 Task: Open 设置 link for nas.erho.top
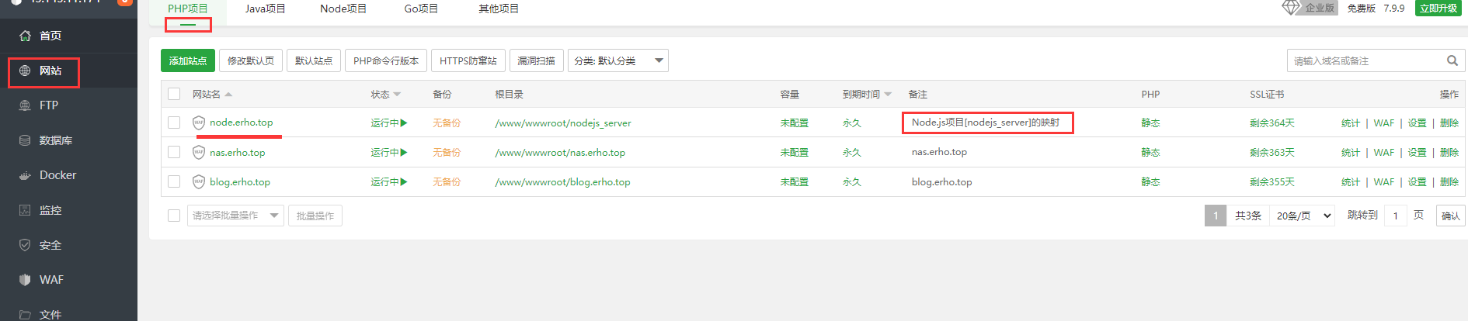(x=1417, y=153)
